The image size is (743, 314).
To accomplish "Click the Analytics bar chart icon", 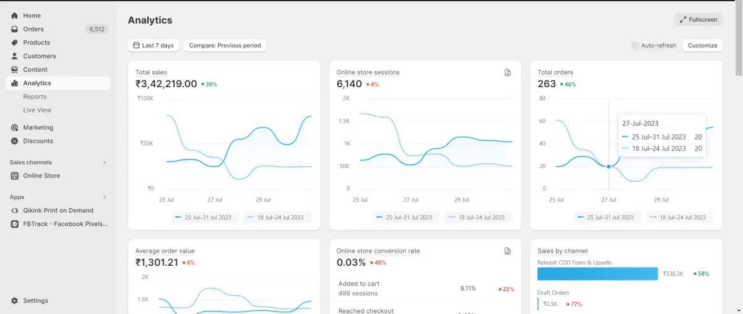I will [14, 83].
